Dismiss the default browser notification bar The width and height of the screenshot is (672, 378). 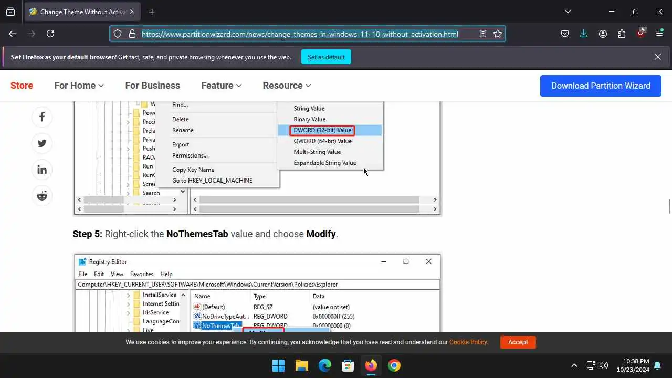click(658, 57)
